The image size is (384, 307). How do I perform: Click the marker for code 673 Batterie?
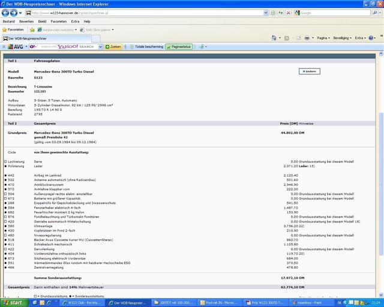5,198
